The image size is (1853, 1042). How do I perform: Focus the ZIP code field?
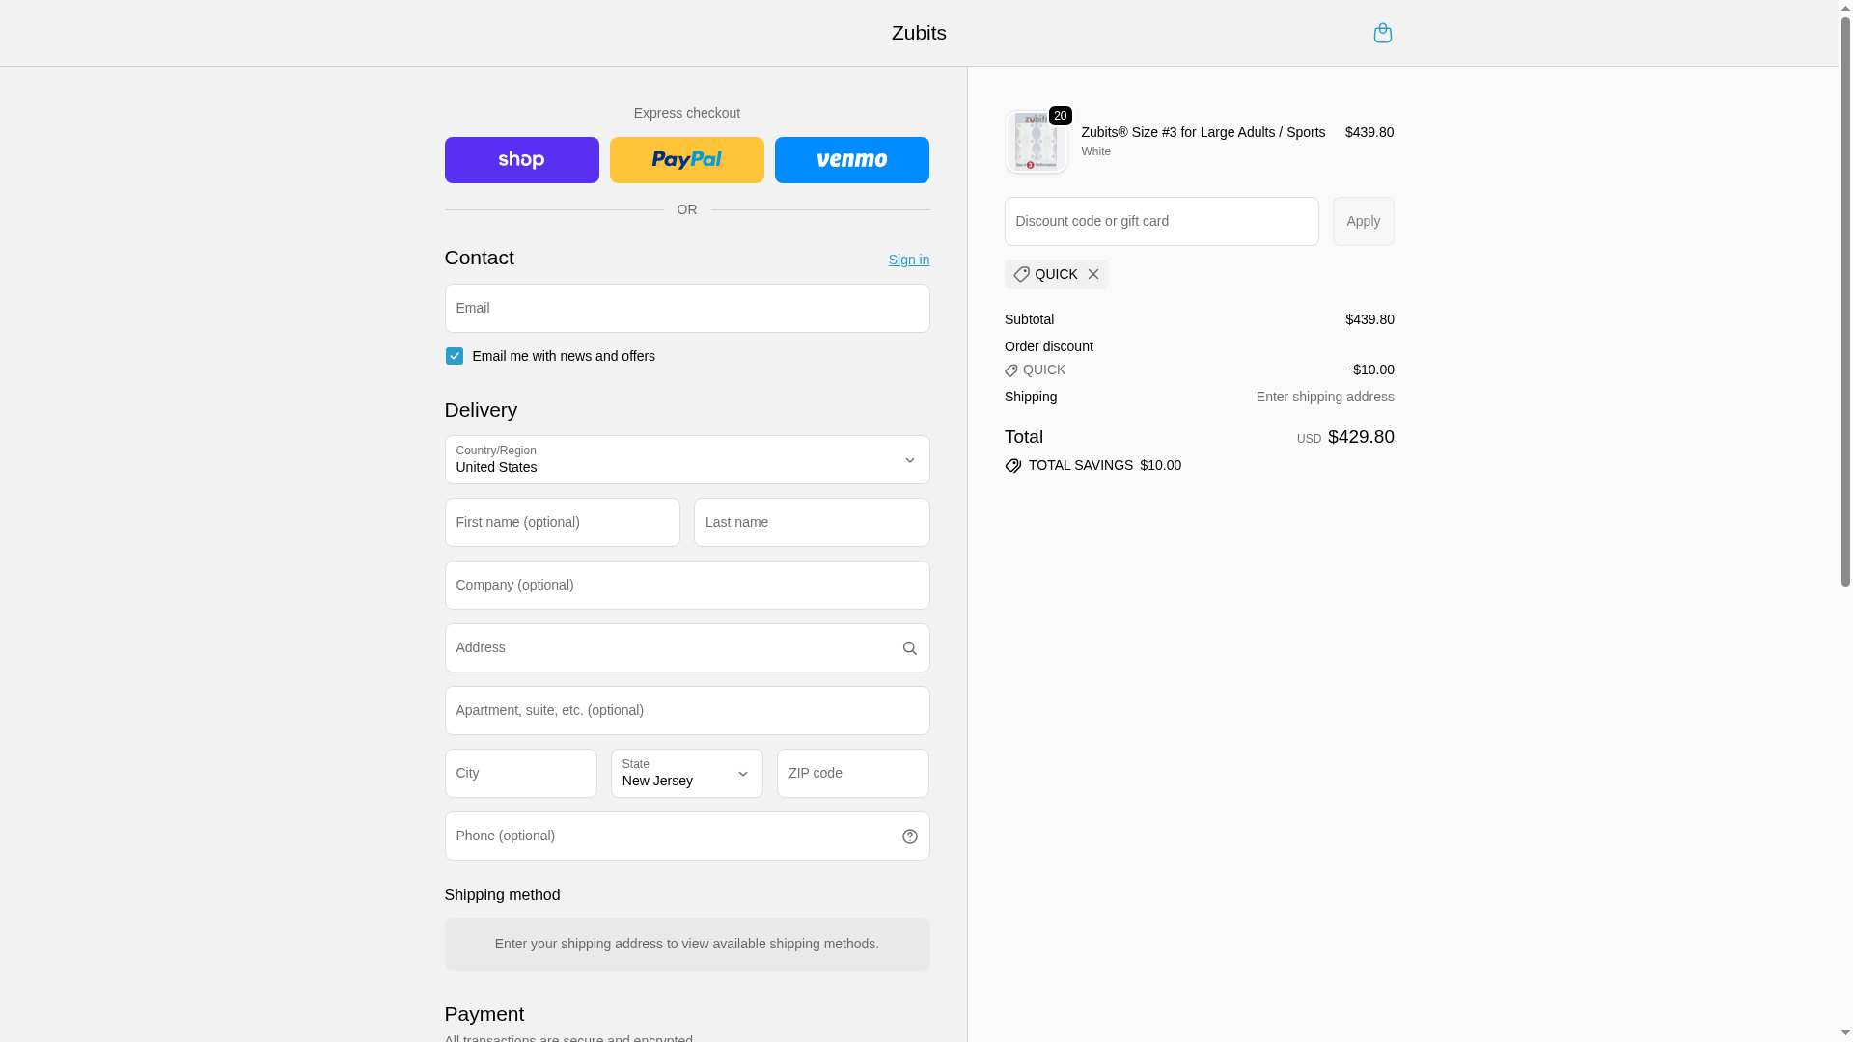(852, 774)
